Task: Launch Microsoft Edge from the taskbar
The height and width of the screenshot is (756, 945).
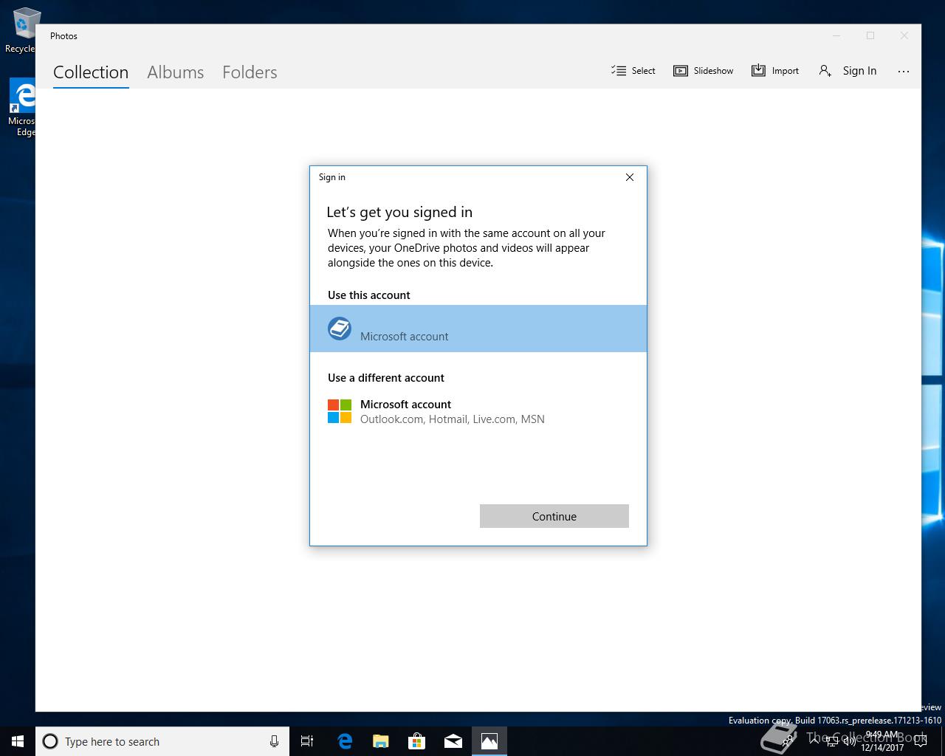Action: (345, 741)
